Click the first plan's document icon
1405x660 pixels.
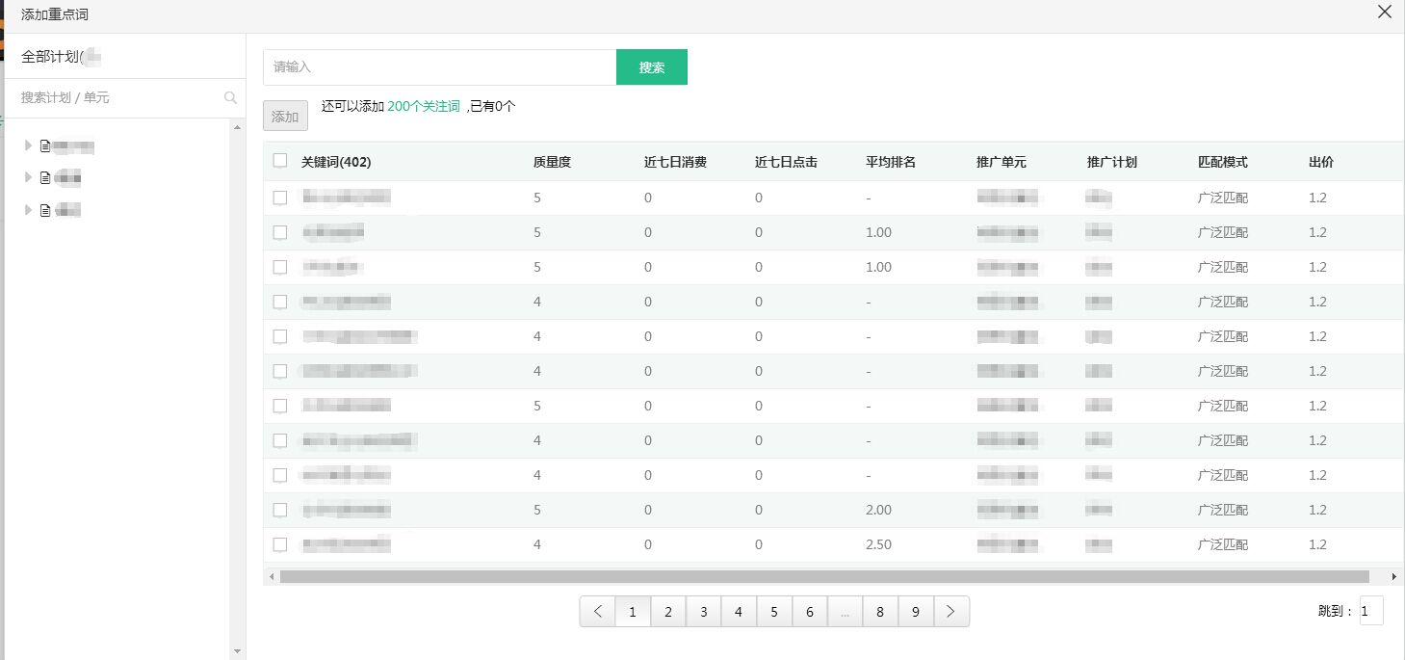(x=44, y=146)
